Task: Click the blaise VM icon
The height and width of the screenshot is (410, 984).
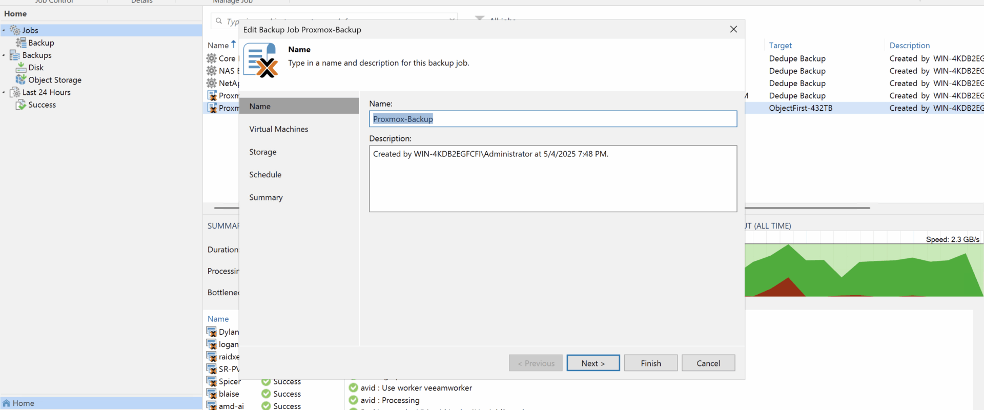Action: [212, 394]
